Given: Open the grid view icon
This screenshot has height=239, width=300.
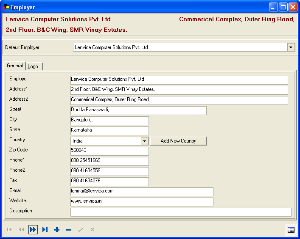Looking at the screenshot, I should 291,230.
